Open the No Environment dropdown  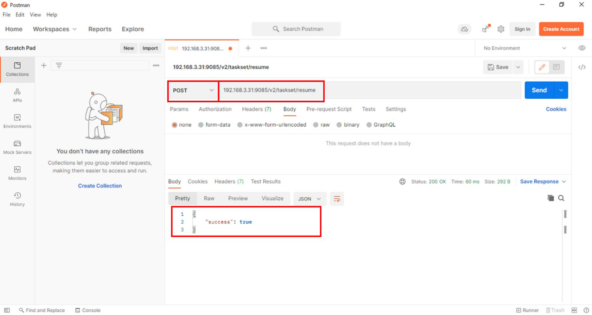click(x=524, y=48)
